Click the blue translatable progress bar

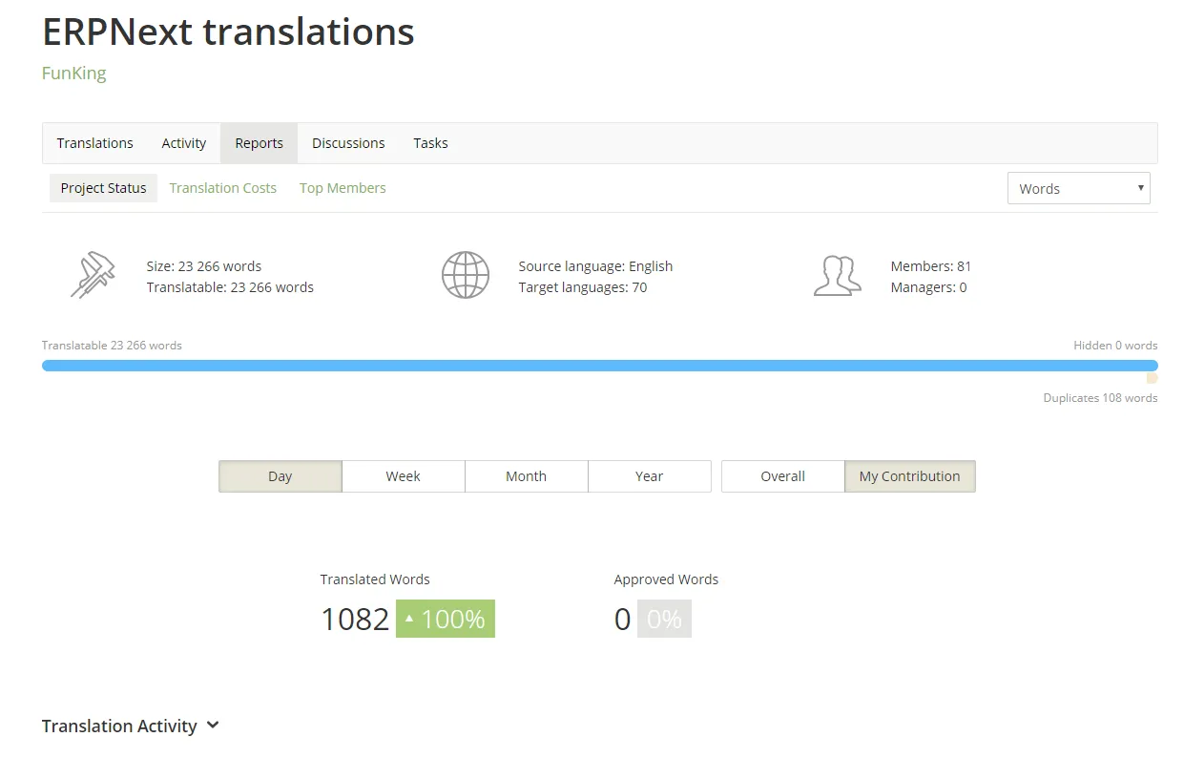[600, 366]
